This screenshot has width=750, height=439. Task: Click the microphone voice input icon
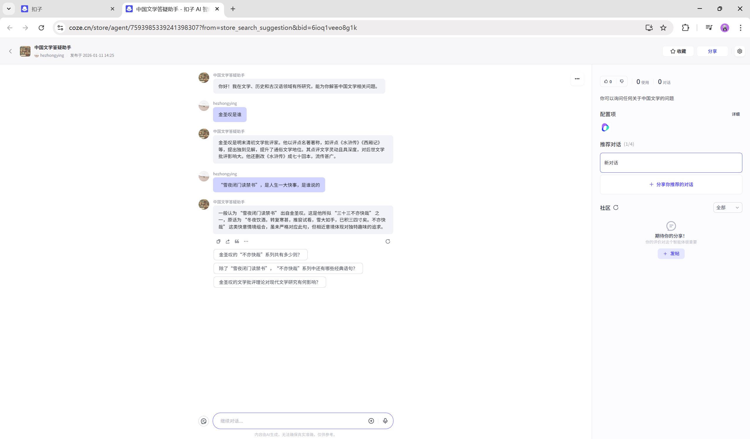pyautogui.click(x=385, y=421)
